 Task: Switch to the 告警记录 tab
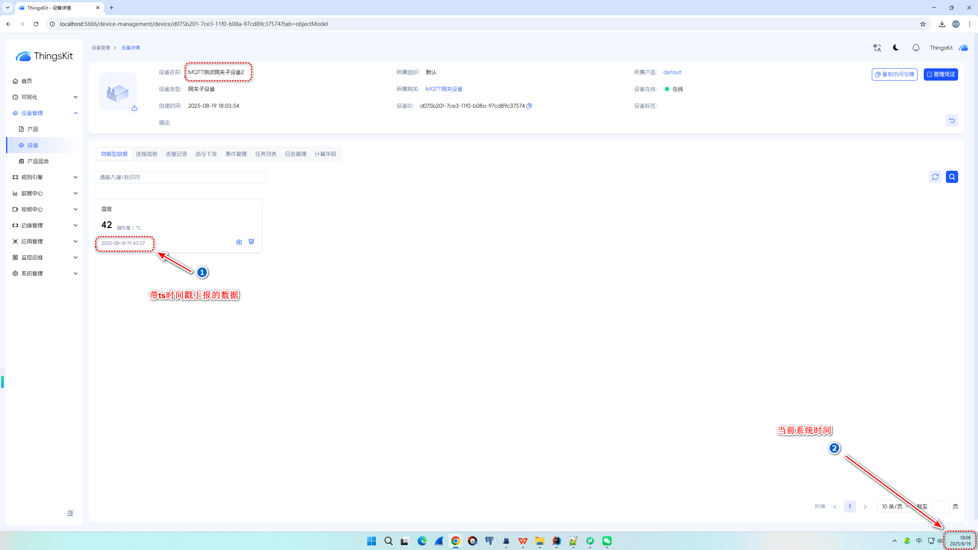176,154
